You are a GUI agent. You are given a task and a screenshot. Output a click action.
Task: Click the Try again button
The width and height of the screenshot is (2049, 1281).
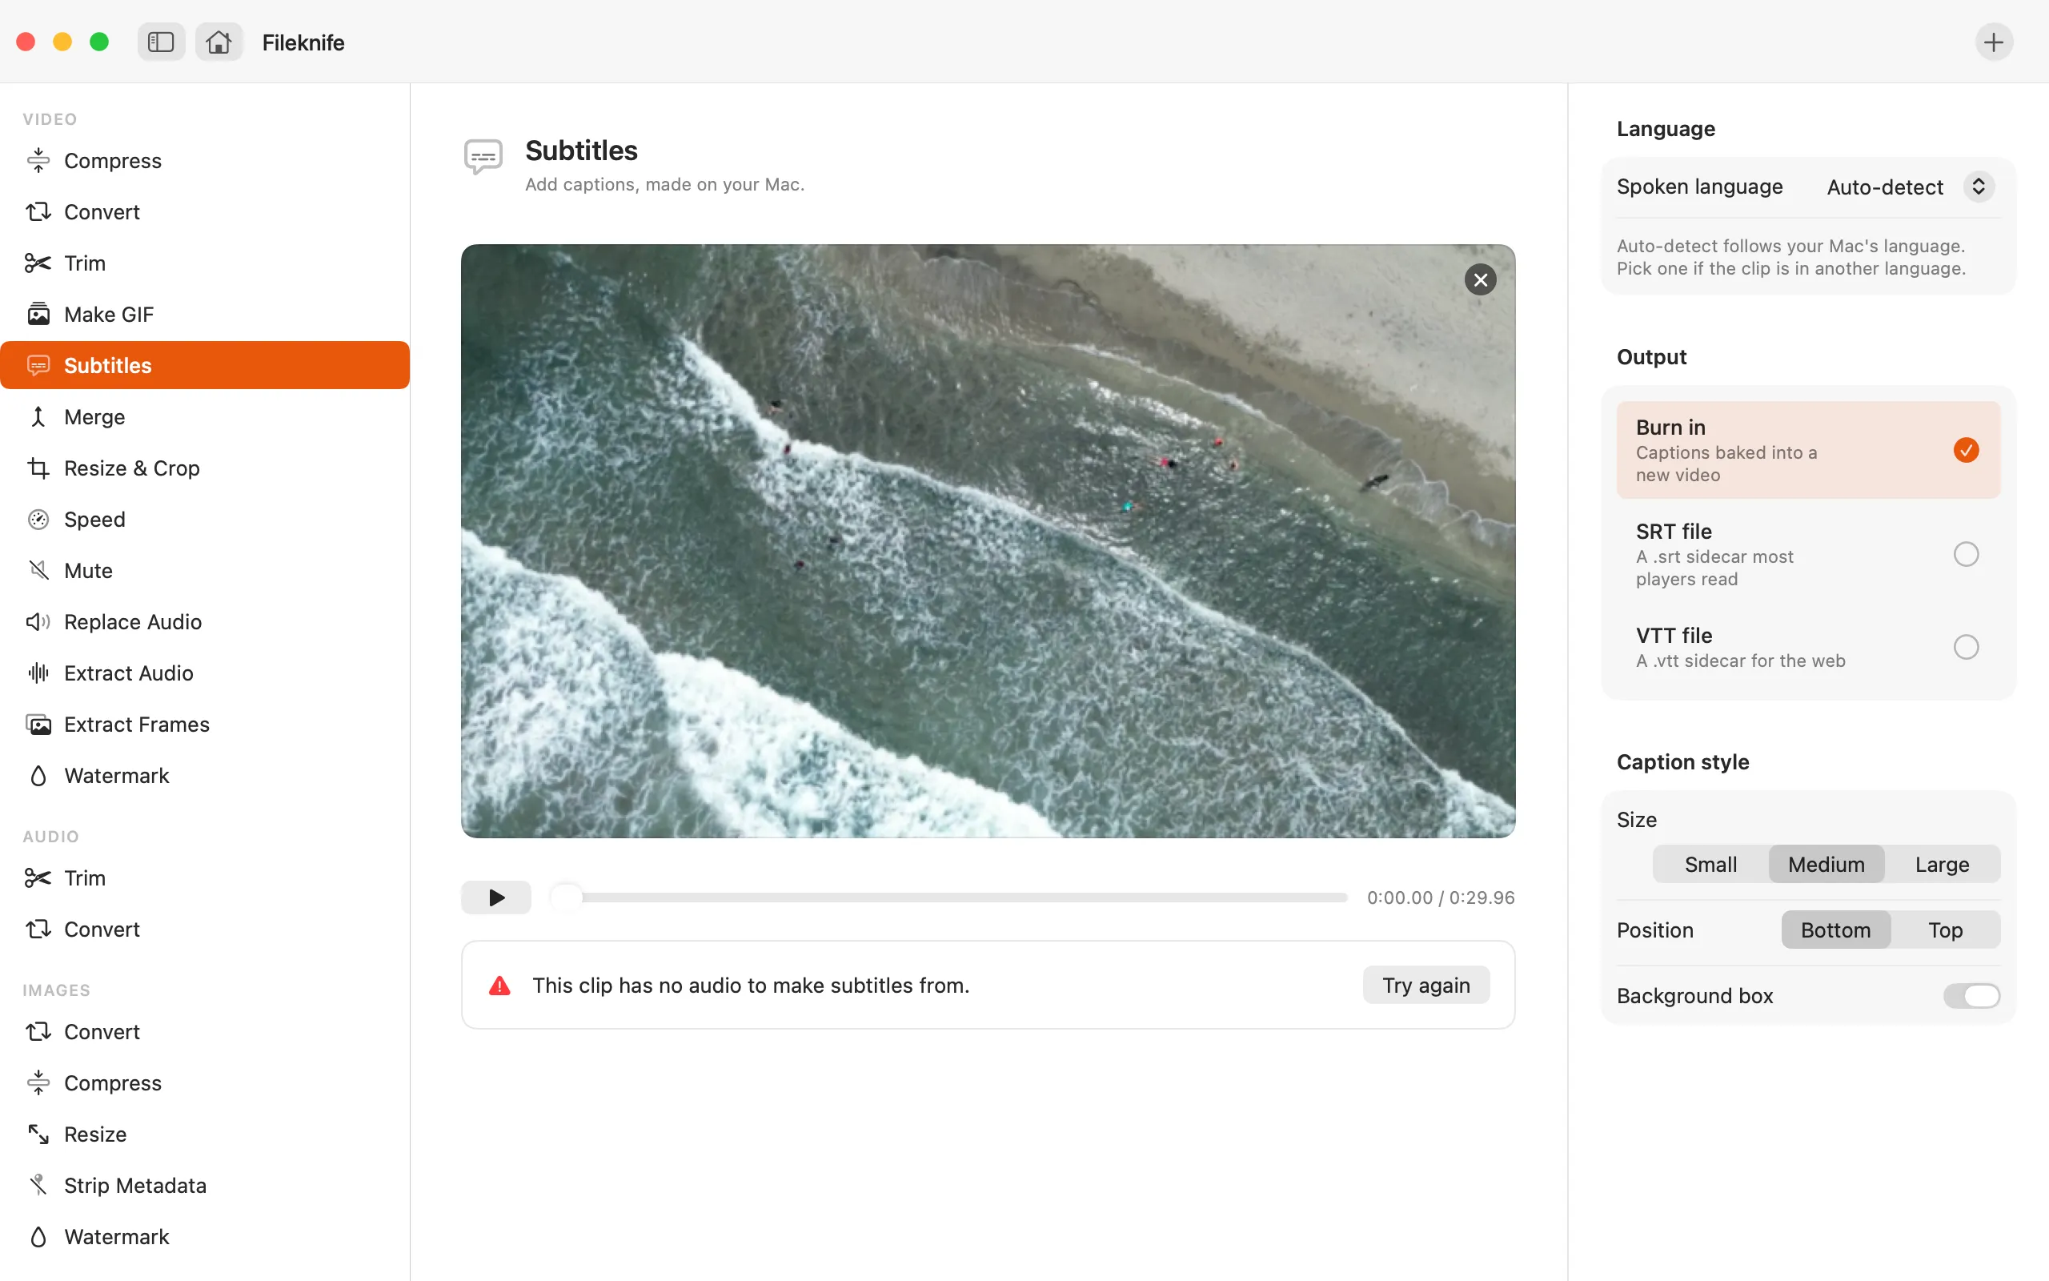pos(1425,986)
